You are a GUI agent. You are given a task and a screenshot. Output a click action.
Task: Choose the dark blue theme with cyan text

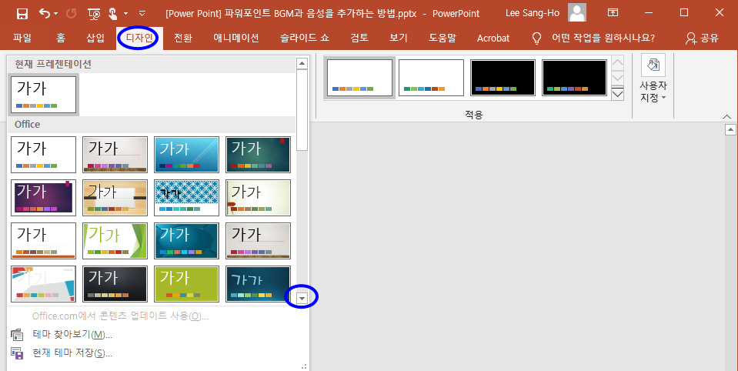tap(258, 284)
